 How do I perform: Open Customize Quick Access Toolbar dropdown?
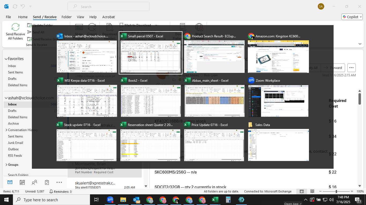pyautogui.click(x=30, y=6)
